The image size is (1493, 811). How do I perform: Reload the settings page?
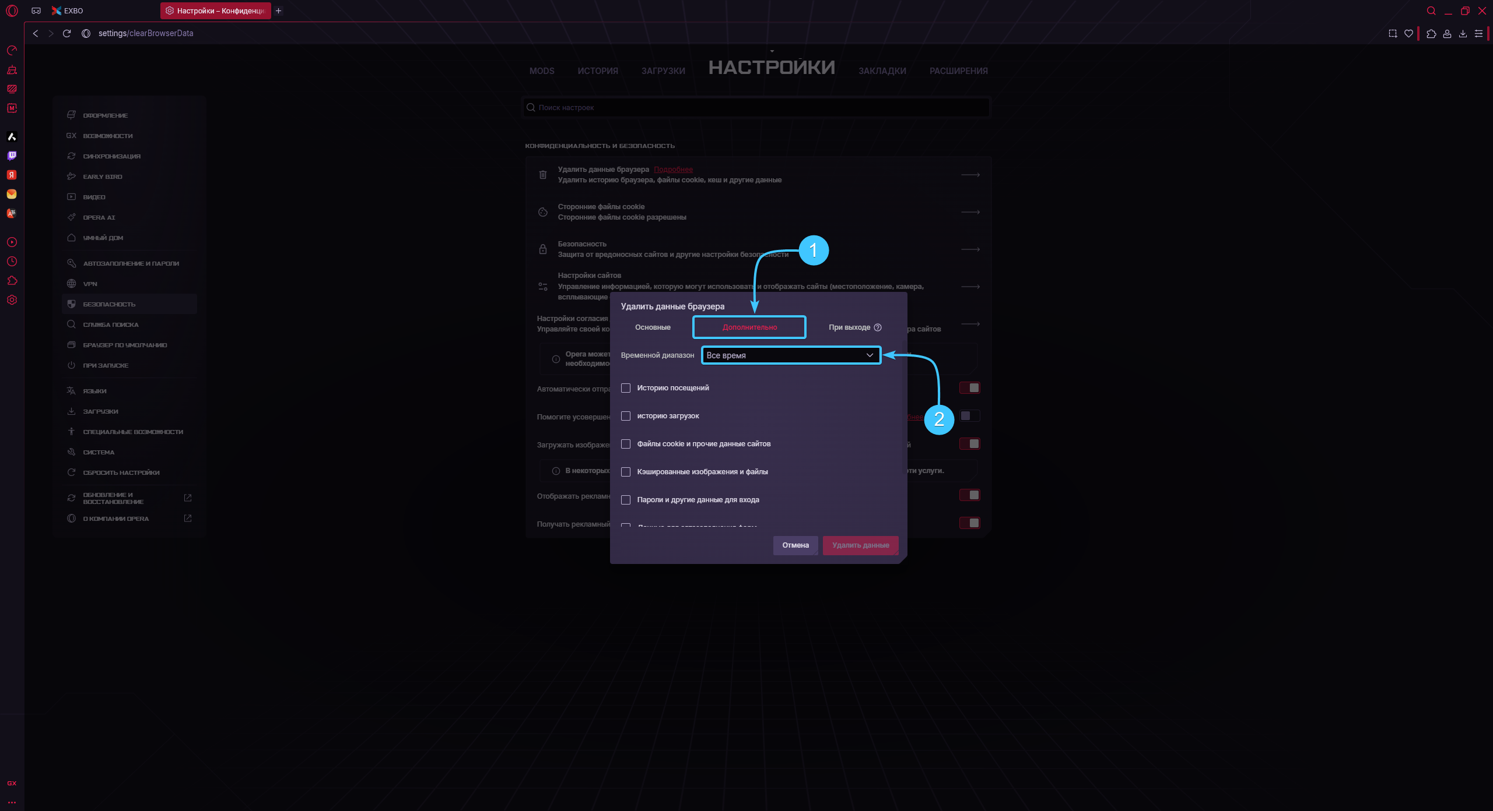[66, 33]
